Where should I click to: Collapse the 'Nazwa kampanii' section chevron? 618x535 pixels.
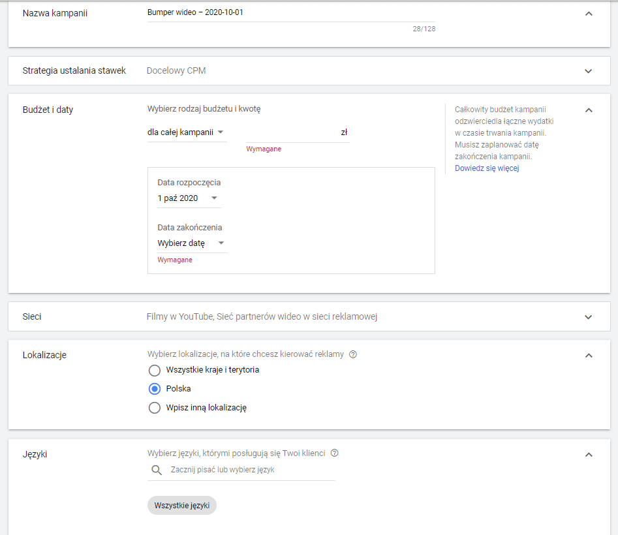588,14
